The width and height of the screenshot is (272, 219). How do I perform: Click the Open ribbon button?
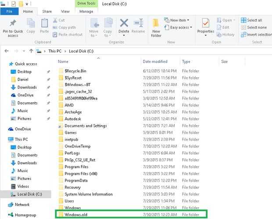click(226, 20)
